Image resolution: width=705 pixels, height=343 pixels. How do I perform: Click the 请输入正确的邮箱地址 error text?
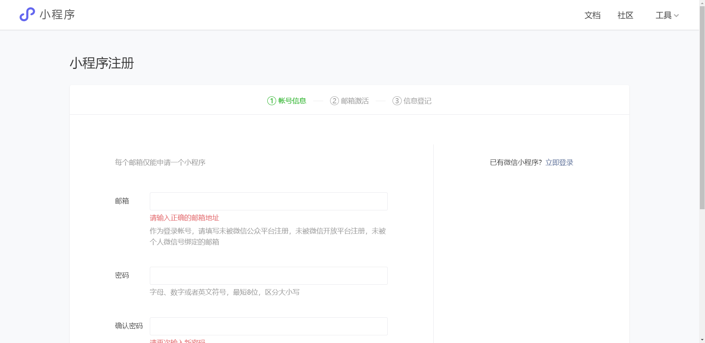click(x=184, y=218)
